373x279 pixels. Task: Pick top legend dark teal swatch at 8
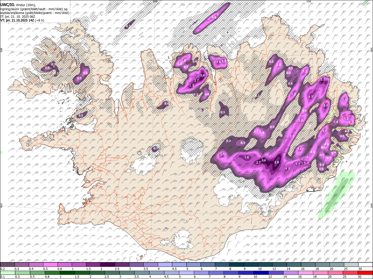[237, 265]
